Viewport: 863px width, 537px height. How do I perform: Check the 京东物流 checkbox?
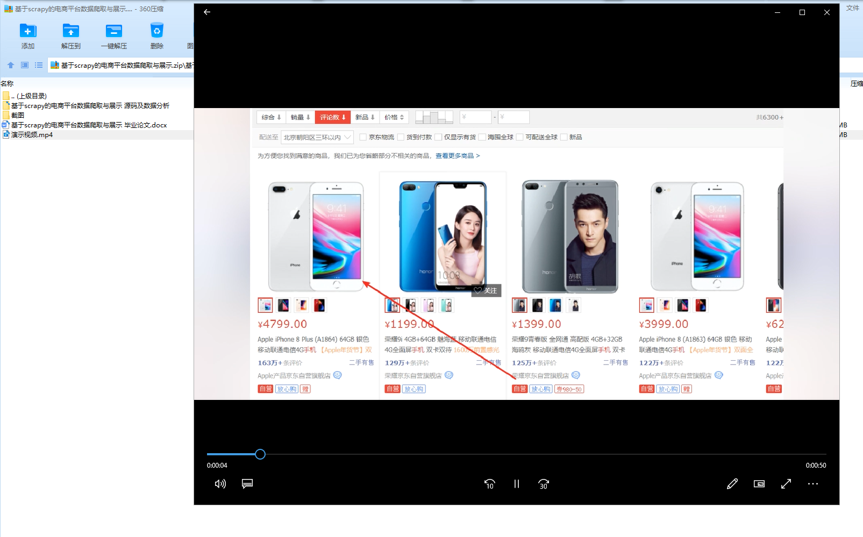pos(363,137)
